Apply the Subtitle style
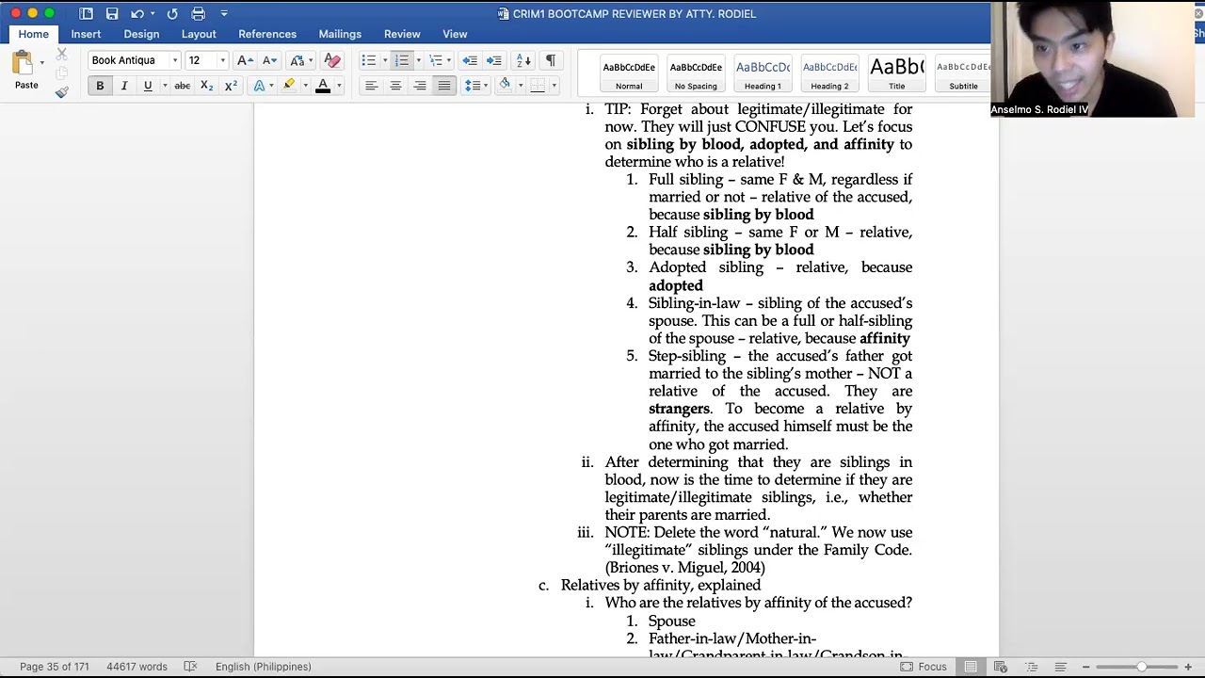 [963, 73]
